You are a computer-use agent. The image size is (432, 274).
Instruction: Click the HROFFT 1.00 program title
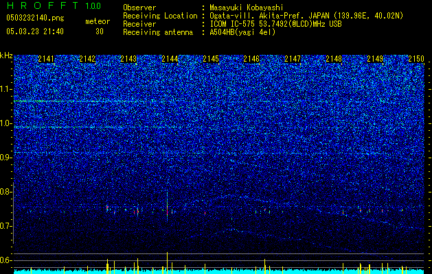[x=54, y=5]
